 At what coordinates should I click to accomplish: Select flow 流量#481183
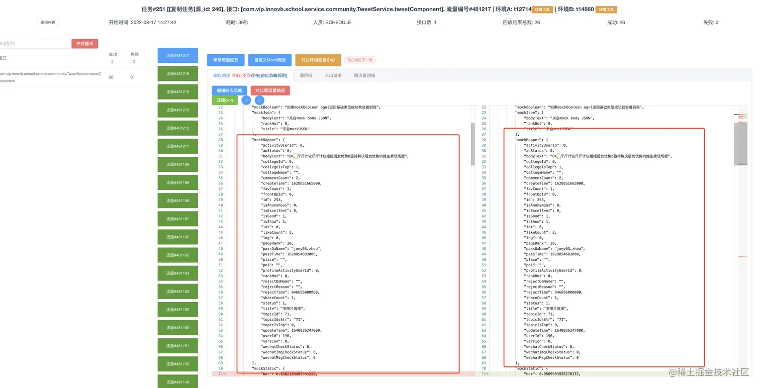click(178, 292)
